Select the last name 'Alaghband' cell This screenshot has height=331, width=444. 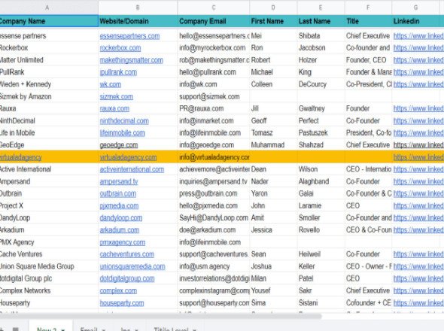pos(321,181)
